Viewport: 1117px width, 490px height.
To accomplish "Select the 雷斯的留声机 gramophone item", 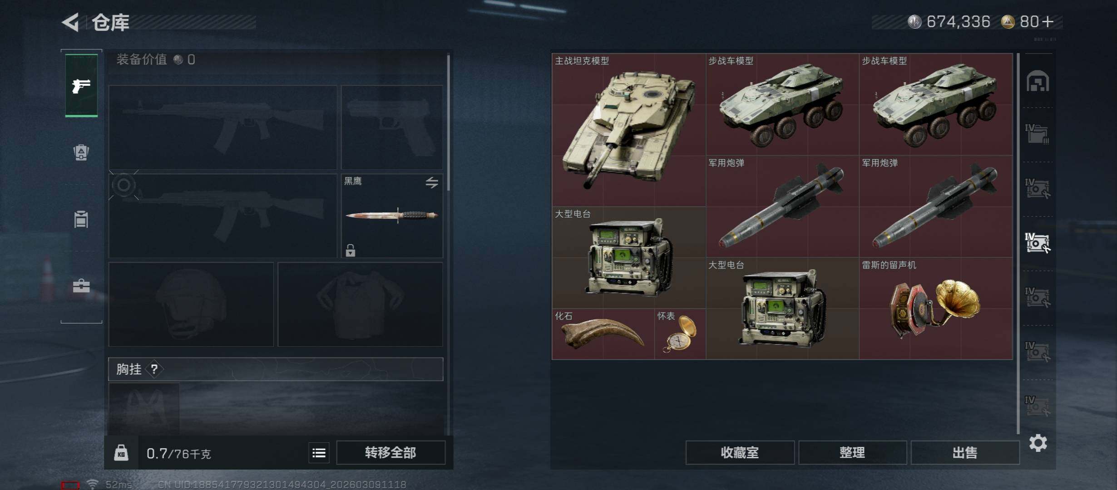I will (x=936, y=309).
